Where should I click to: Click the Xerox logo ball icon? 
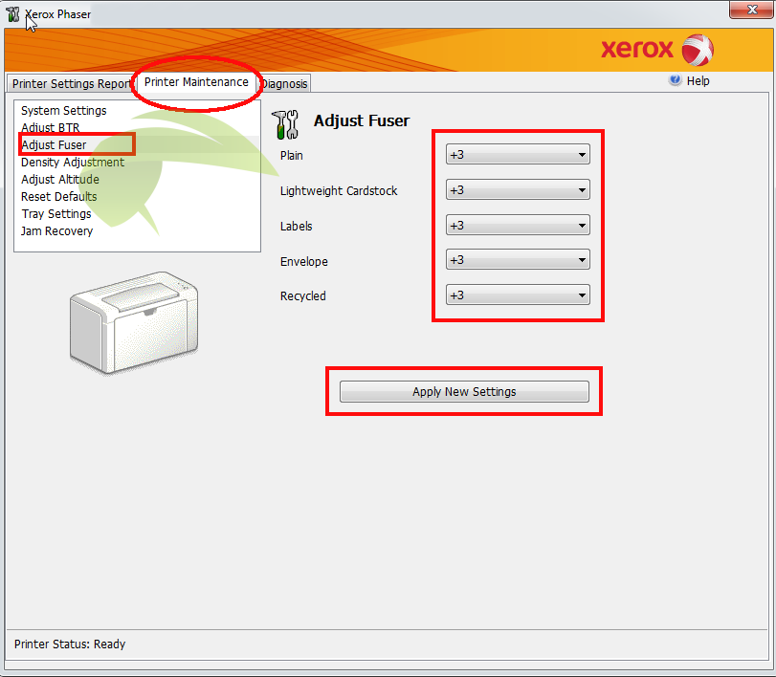[x=698, y=50]
